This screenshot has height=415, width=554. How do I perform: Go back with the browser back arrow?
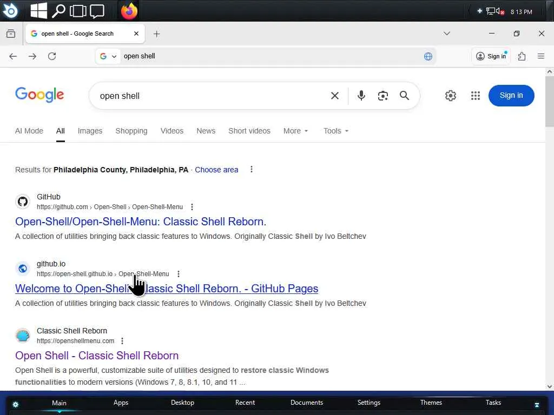(13, 56)
